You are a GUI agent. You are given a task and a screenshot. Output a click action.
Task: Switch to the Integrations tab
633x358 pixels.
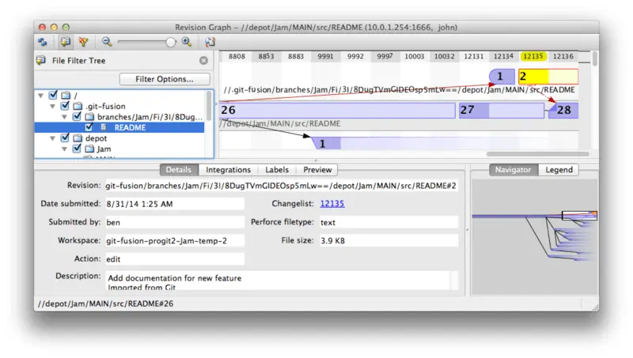click(x=228, y=170)
